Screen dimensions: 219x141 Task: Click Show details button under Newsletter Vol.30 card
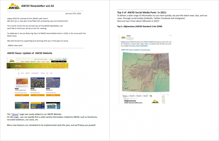(x=22, y=95)
